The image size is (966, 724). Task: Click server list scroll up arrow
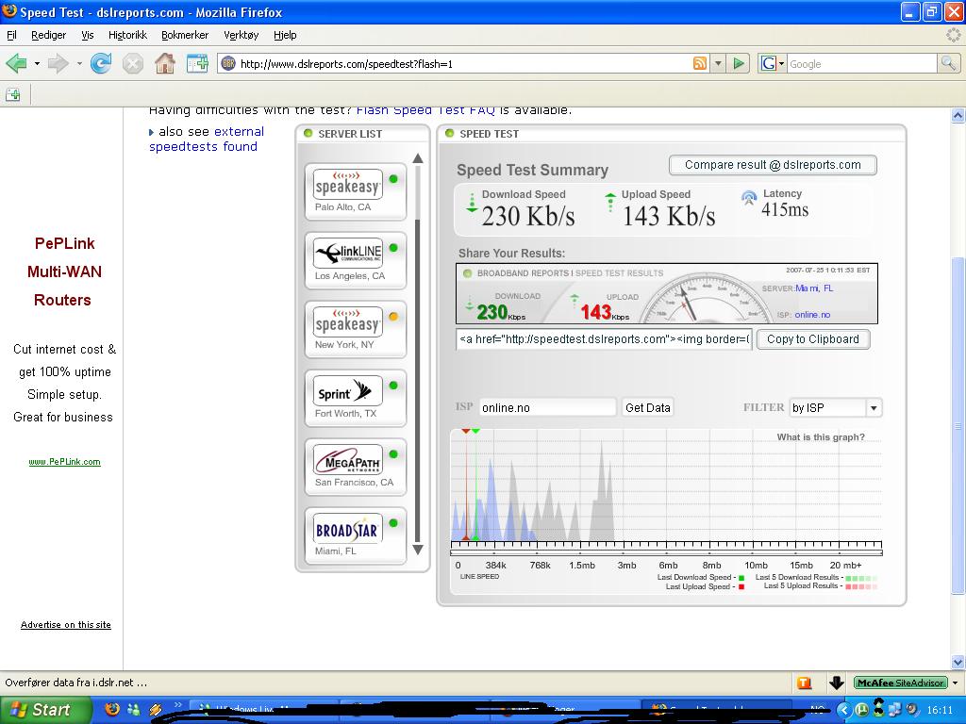pos(418,158)
